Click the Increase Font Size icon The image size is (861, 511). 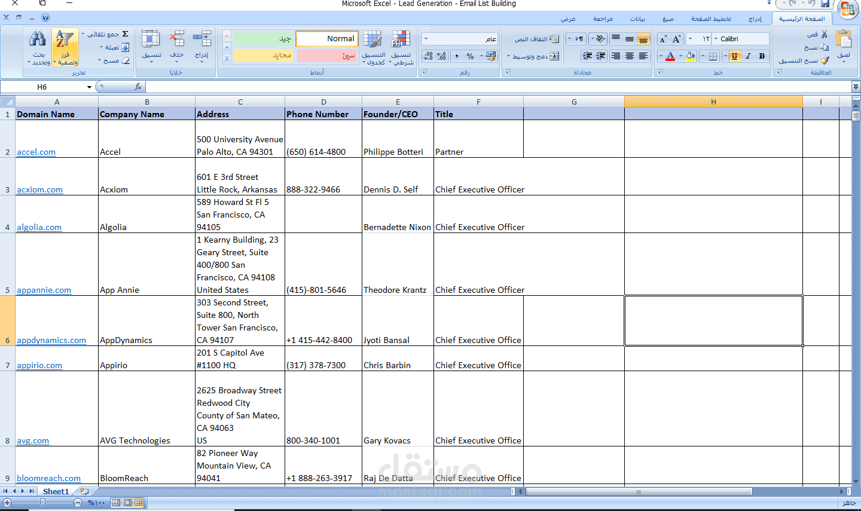(676, 39)
